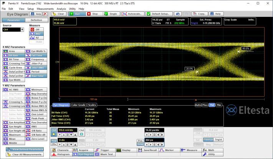
Task: Open the Measurements menu
Action: [45, 8]
